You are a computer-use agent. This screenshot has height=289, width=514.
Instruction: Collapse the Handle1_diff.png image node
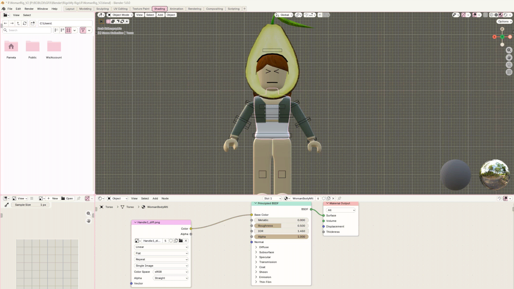pos(135,222)
